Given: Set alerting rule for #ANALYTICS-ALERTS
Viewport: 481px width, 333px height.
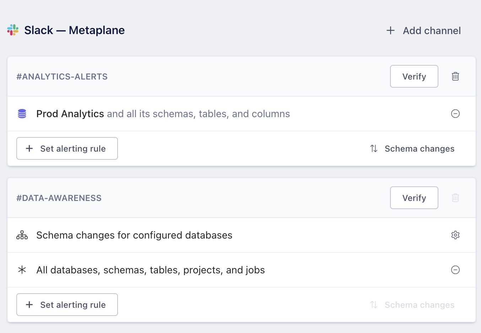Looking at the screenshot, I should coord(67,148).
